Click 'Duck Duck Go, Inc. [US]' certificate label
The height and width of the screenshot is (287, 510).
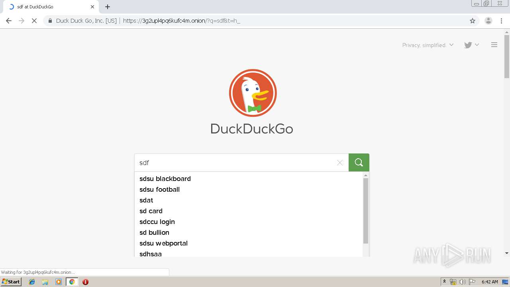pos(86,21)
